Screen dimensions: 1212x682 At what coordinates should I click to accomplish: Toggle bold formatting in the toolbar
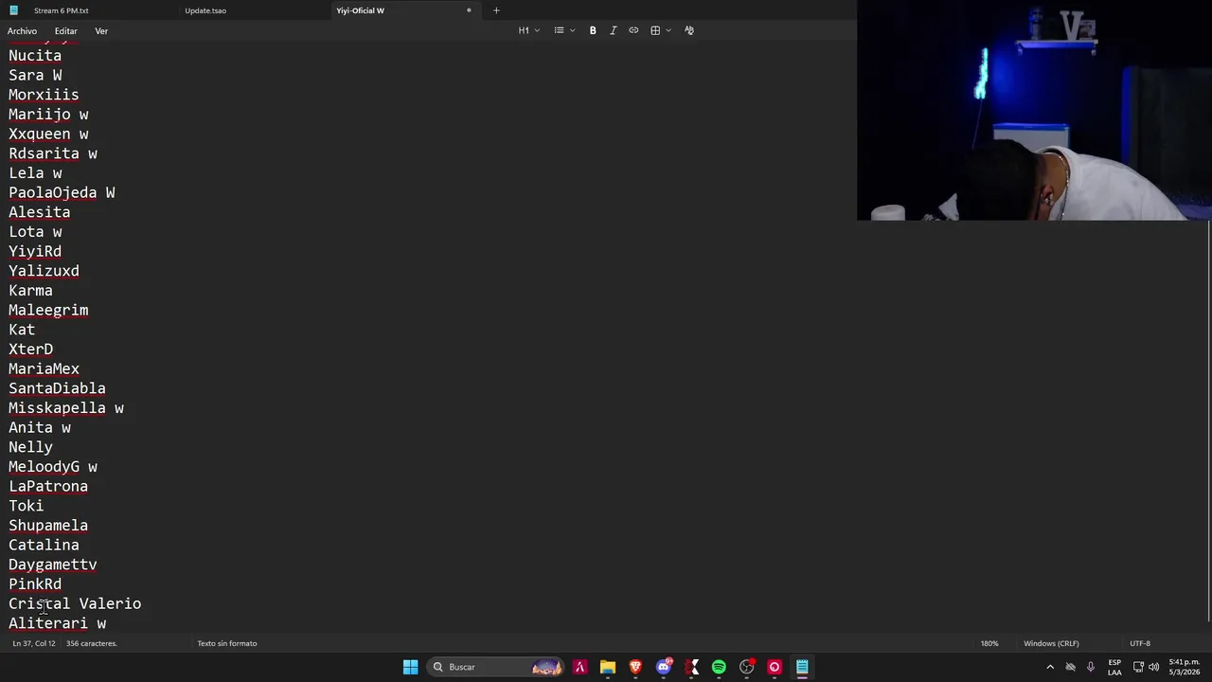[593, 30]
